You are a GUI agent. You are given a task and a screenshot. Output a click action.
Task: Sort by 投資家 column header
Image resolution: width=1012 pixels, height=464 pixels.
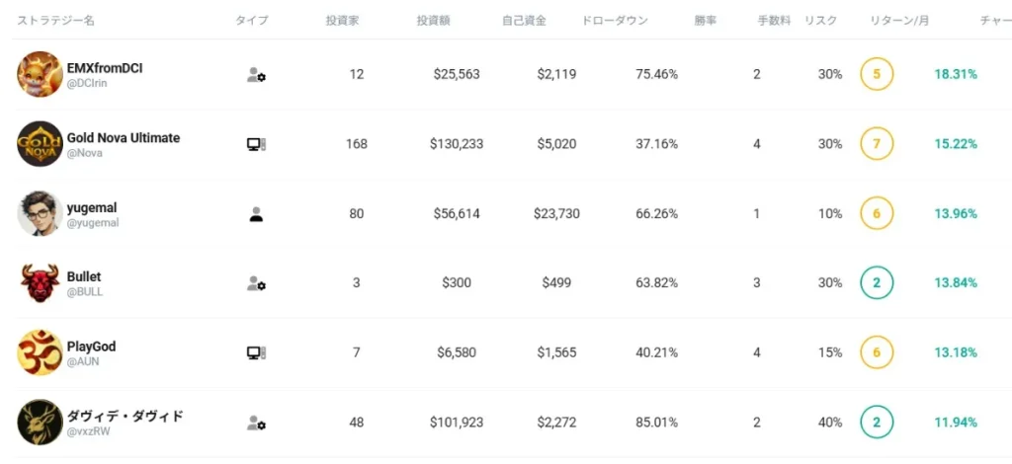(x=342, y=21)
